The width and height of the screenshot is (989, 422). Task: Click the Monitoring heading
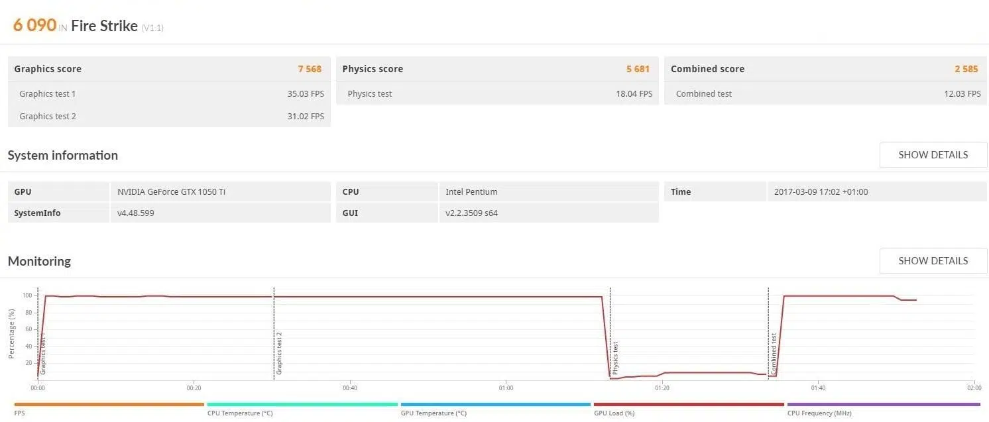pyautogui.click(x=39, y=261)
